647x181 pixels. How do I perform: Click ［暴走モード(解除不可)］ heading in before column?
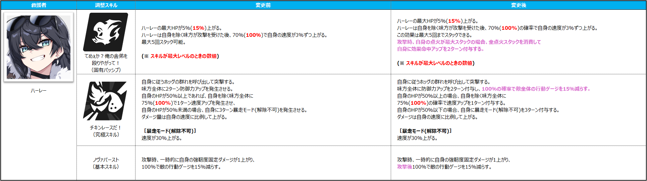click(170, 131)
